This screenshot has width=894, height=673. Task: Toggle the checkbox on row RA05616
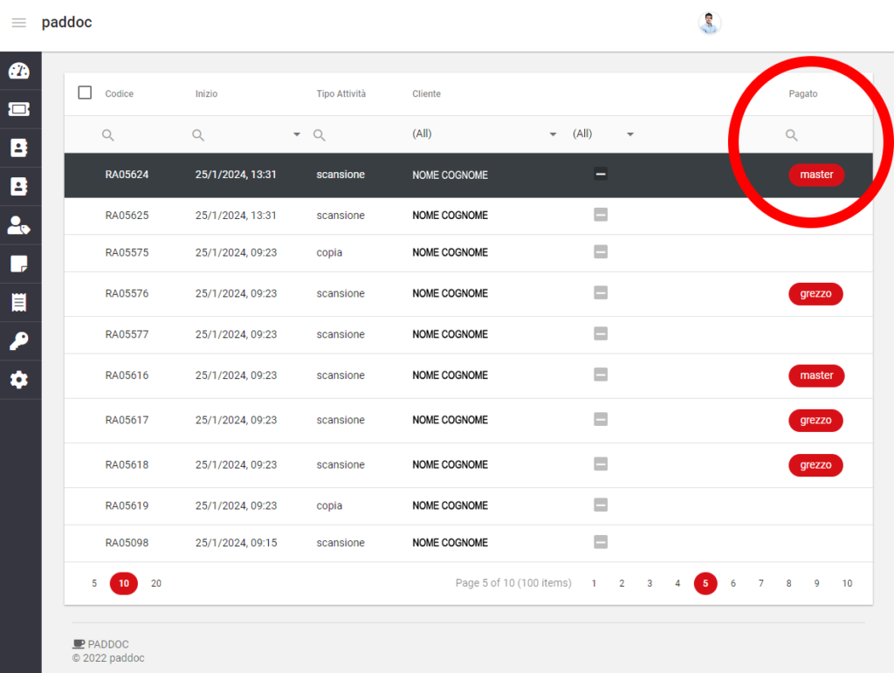[601, 374]
